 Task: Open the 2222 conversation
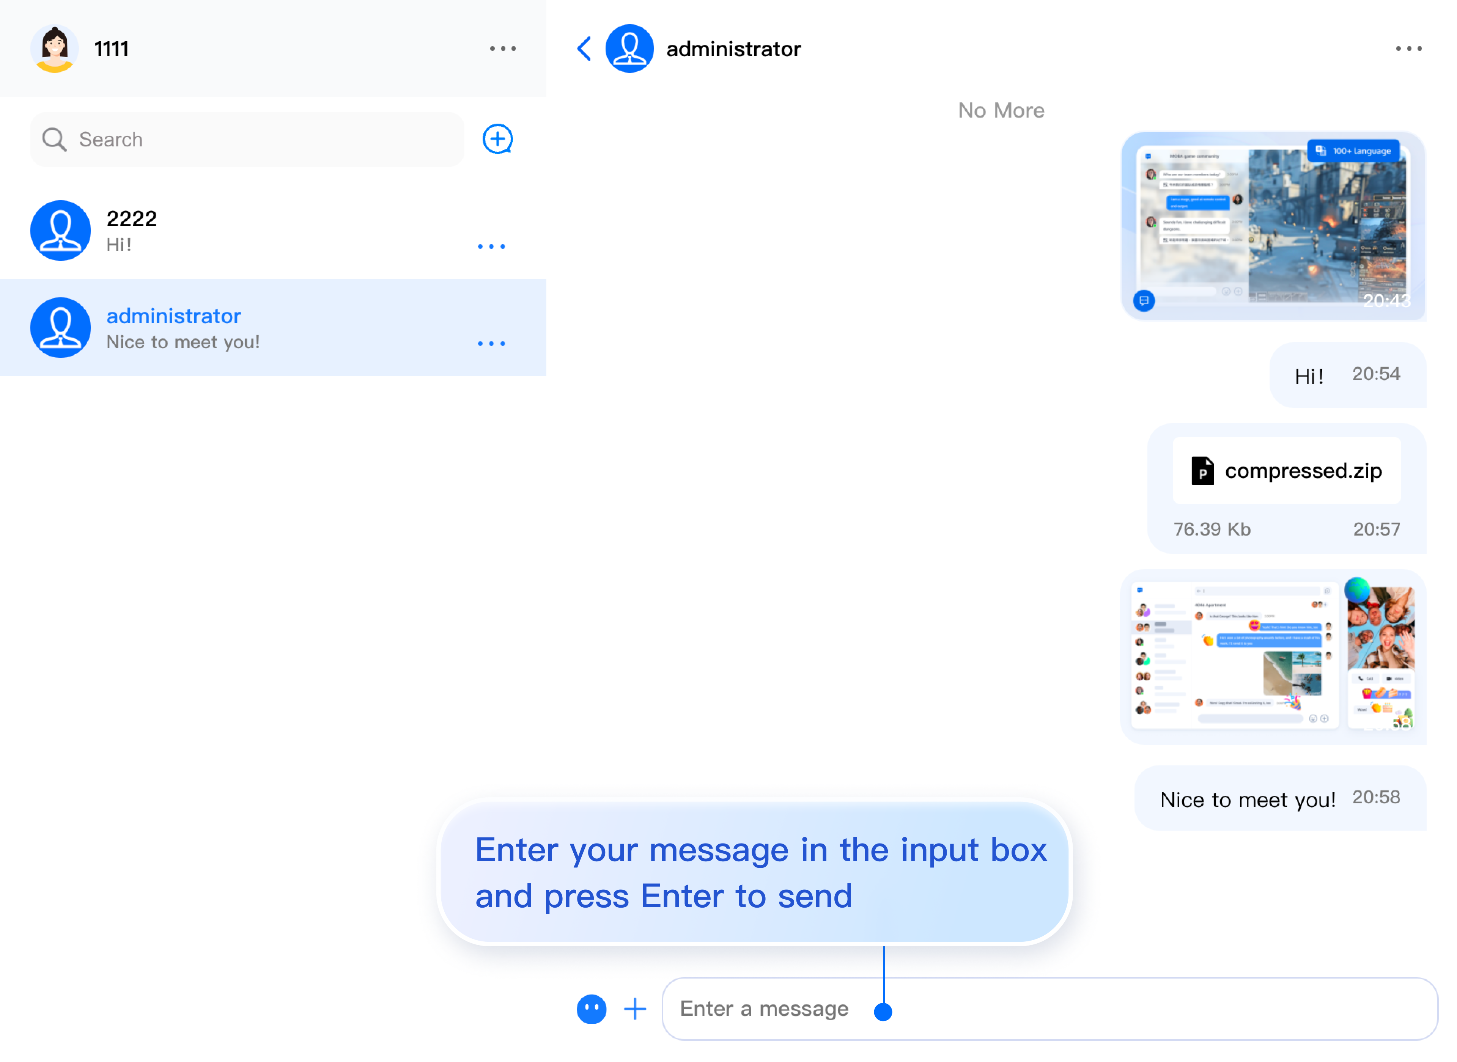[x=273, y=231]
